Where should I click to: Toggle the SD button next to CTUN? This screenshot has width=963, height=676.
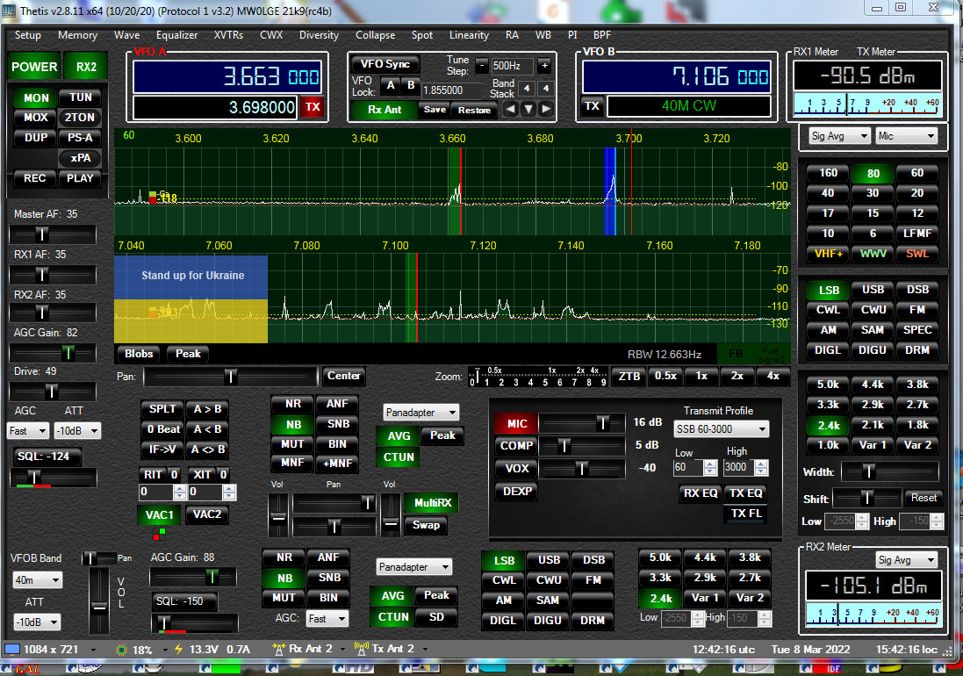[436, 617]
